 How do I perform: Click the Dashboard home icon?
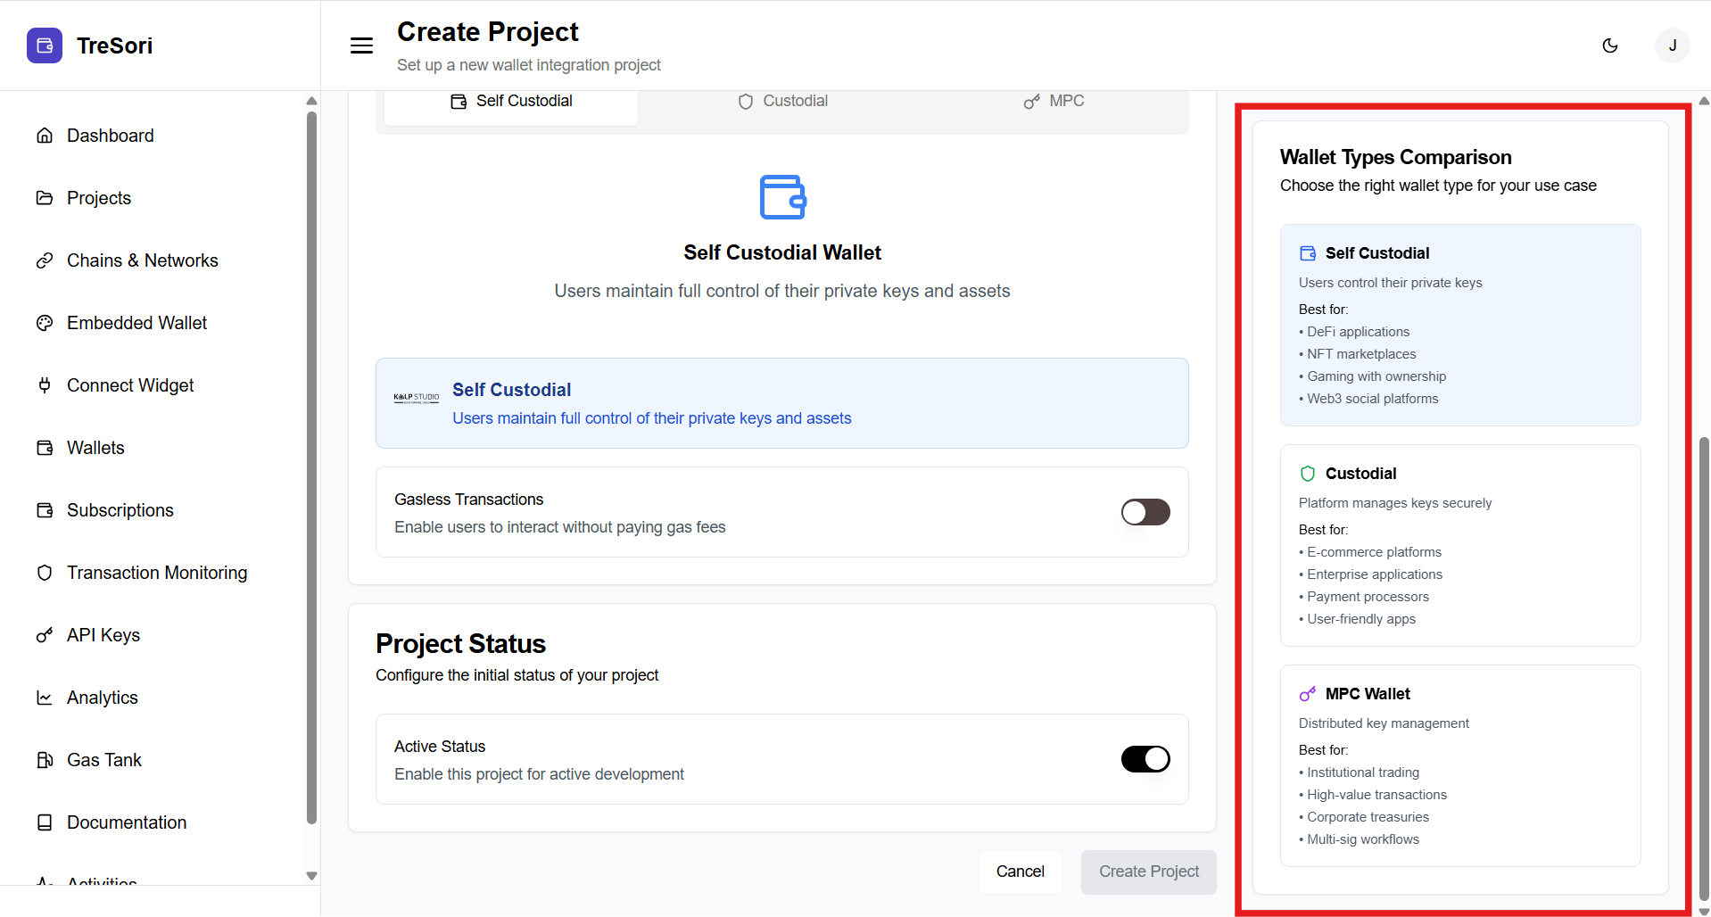(x=45, y=136)
